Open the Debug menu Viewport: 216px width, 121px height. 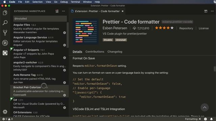click(x=64, y=2)
